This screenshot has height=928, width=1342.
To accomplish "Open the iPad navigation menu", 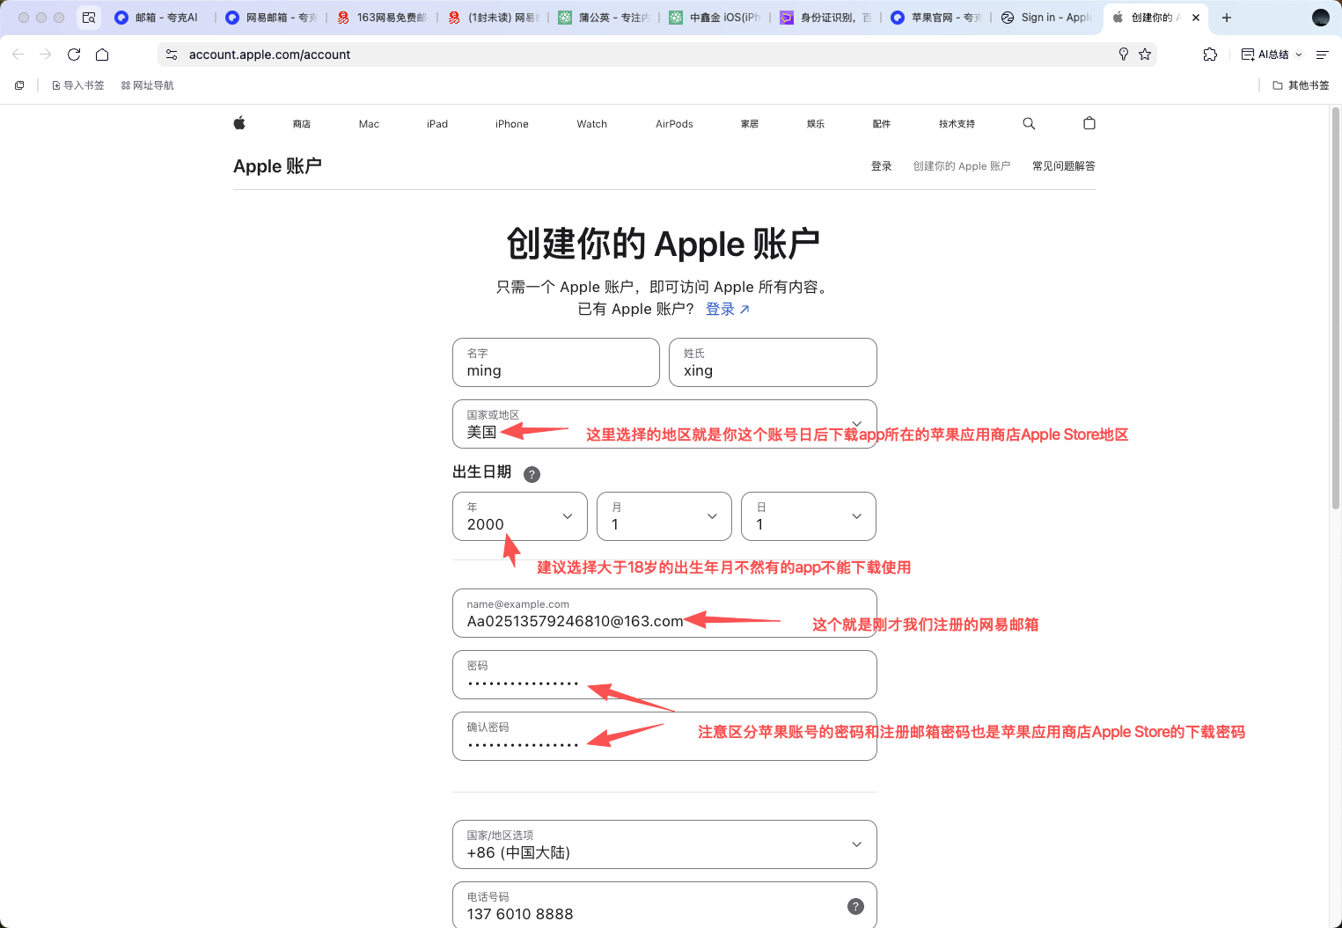I will point(437,124).
